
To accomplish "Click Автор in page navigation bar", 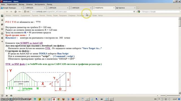I will tap(100, 15).
